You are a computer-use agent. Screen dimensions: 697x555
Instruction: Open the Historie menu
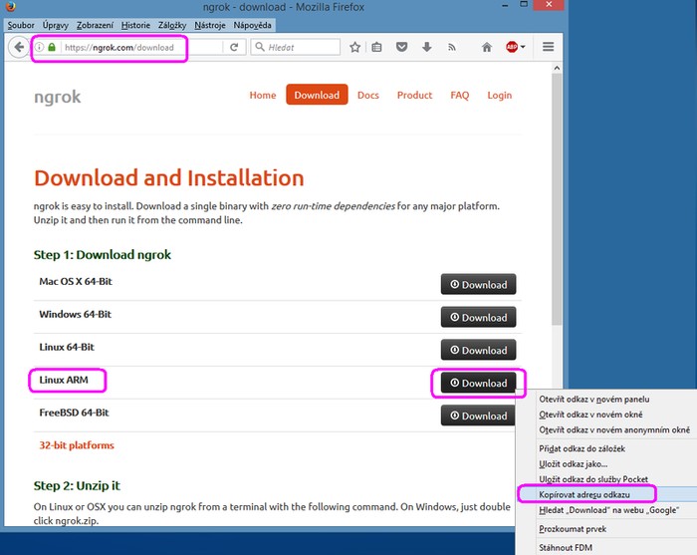[x=135, y=25]
